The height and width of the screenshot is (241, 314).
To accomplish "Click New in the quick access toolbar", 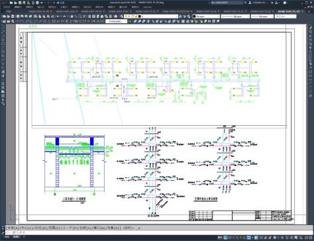I will [x=11, y=3].
